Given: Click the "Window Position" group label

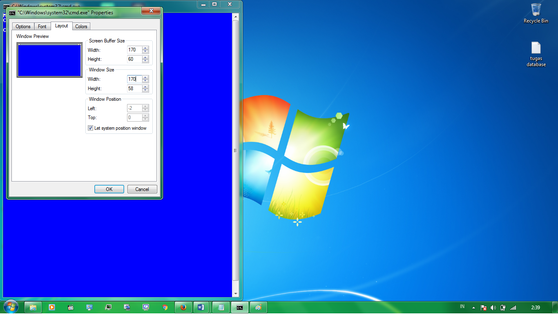Looking at the screenshot, I should click(105, 99).
